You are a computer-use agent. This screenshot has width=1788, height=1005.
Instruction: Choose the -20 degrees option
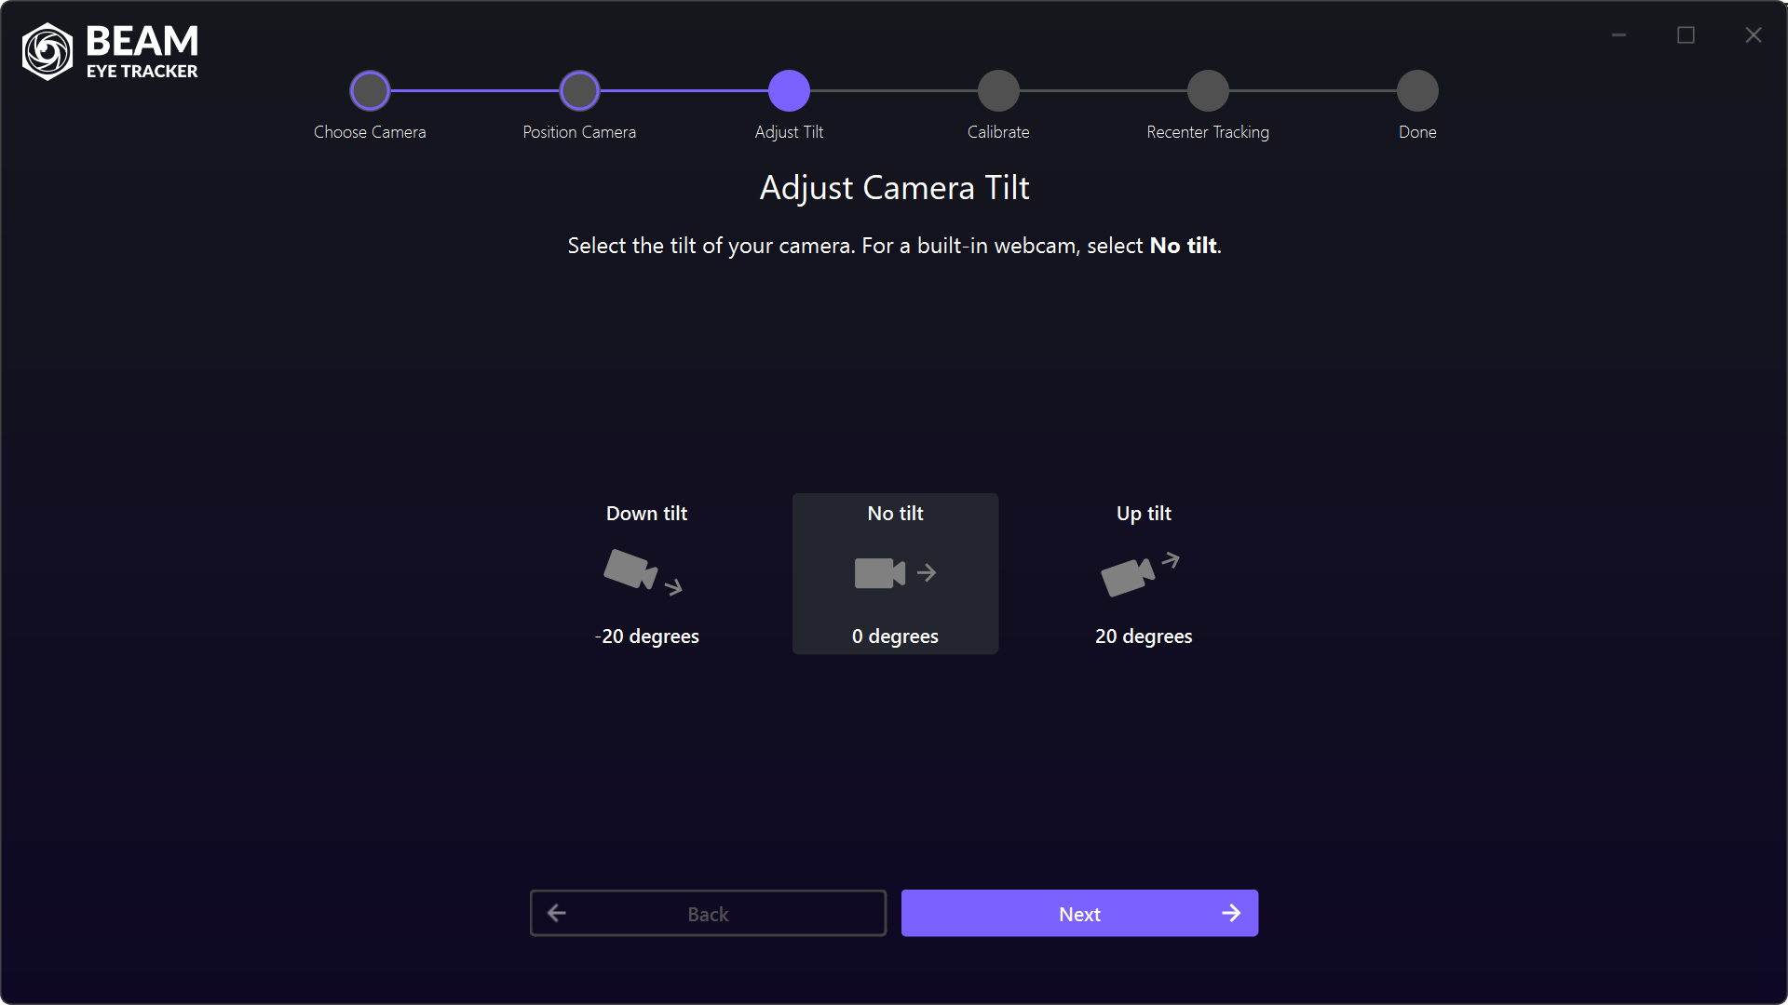[x=647, y=636]
